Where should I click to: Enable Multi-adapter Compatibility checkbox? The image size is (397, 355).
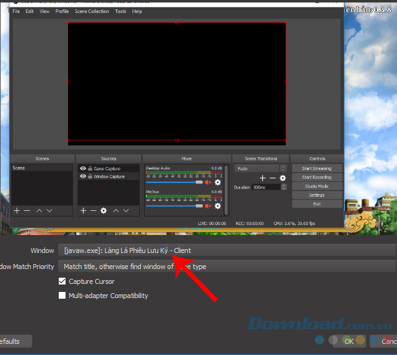coord(62,296)
